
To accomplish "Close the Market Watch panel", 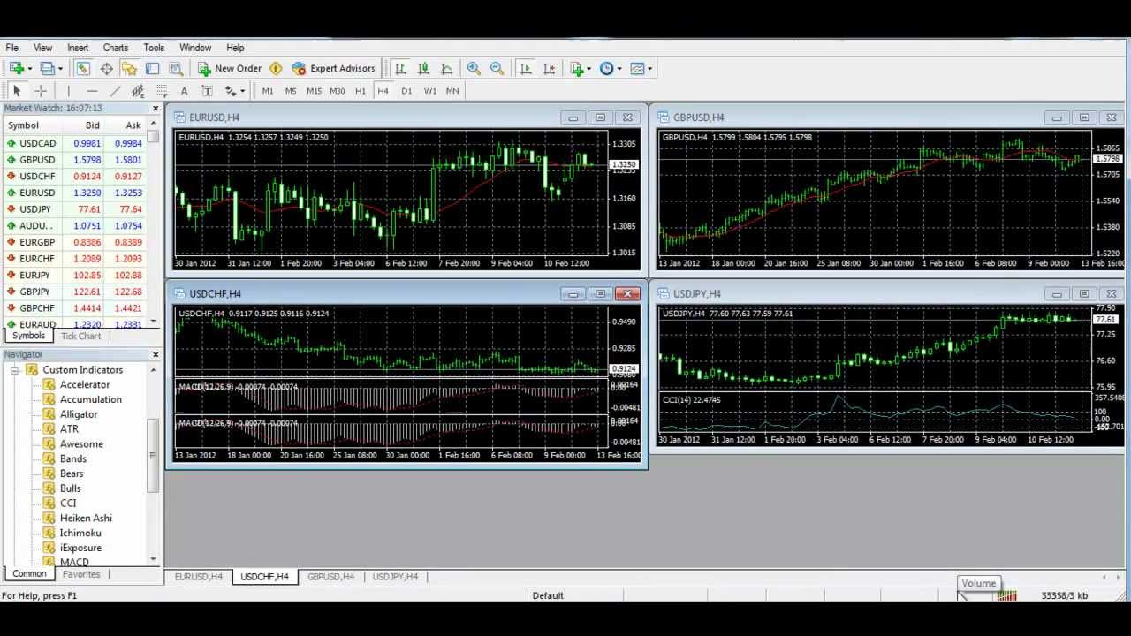I will click(x=156, y=109).
